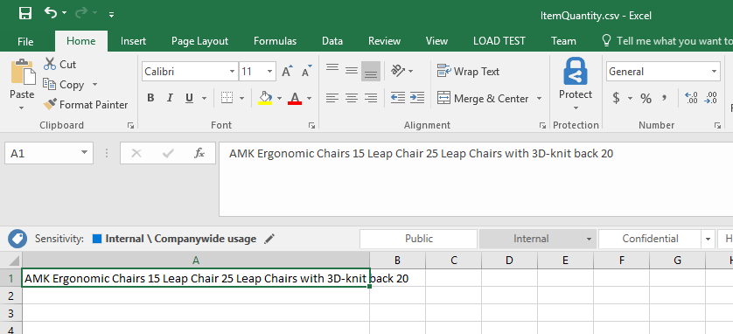
Task: Click the Save icon in the title bar
Action: pos(25,13)
